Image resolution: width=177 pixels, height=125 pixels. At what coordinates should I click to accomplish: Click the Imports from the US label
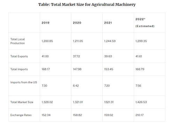click(24, 82)
